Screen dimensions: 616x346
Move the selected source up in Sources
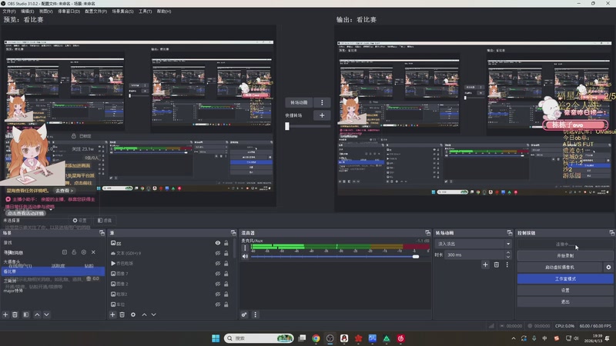pos(144,314)
